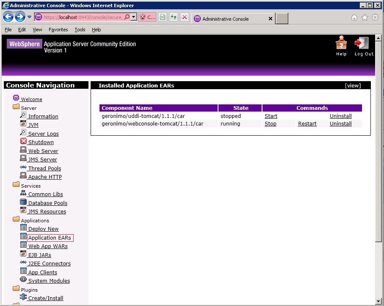The image size is (384, 306).
Task: Open the JMS Resources link
Action: click(47, 212)
